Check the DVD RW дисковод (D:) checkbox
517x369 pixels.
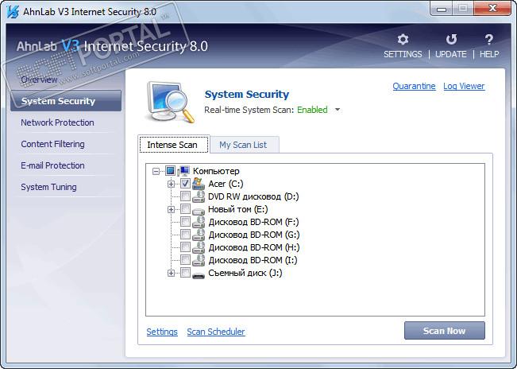point(185,196)
